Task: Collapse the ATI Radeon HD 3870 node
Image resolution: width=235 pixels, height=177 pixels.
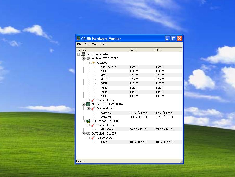Action: pos(83,121)
